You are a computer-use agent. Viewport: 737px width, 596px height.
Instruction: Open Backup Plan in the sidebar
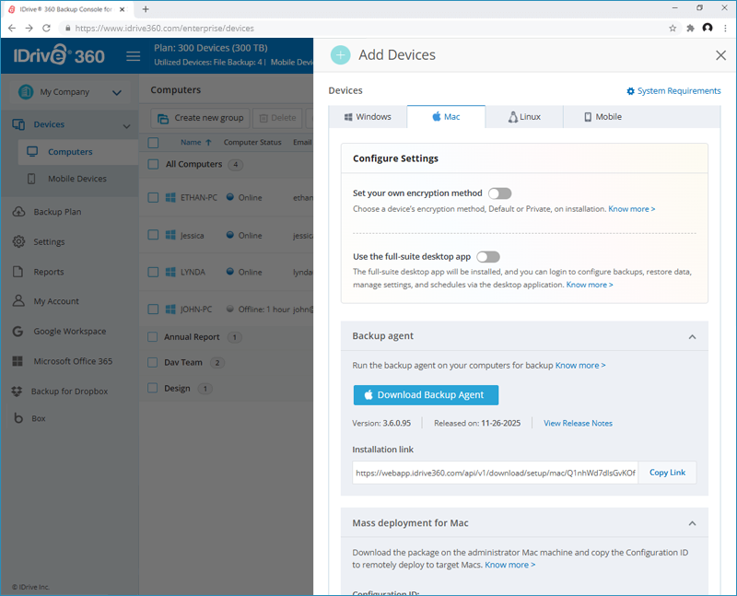tap(57, 212)
